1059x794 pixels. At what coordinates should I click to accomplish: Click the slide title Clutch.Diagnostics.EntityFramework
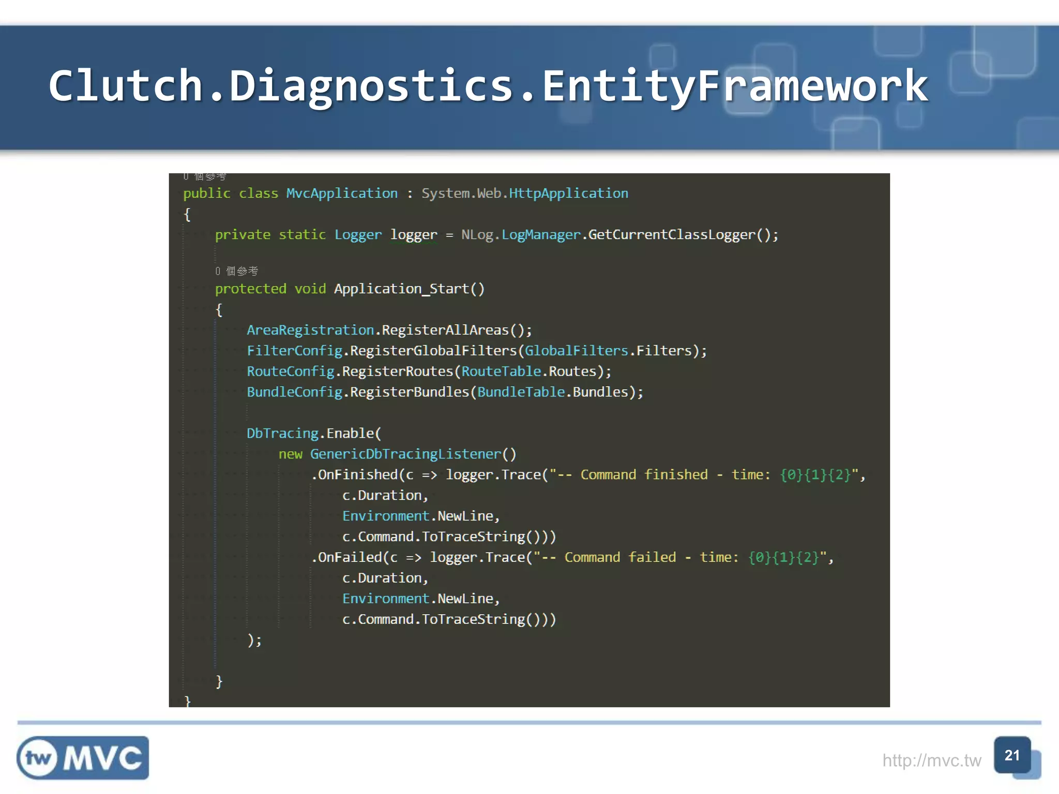click(488, 86)
